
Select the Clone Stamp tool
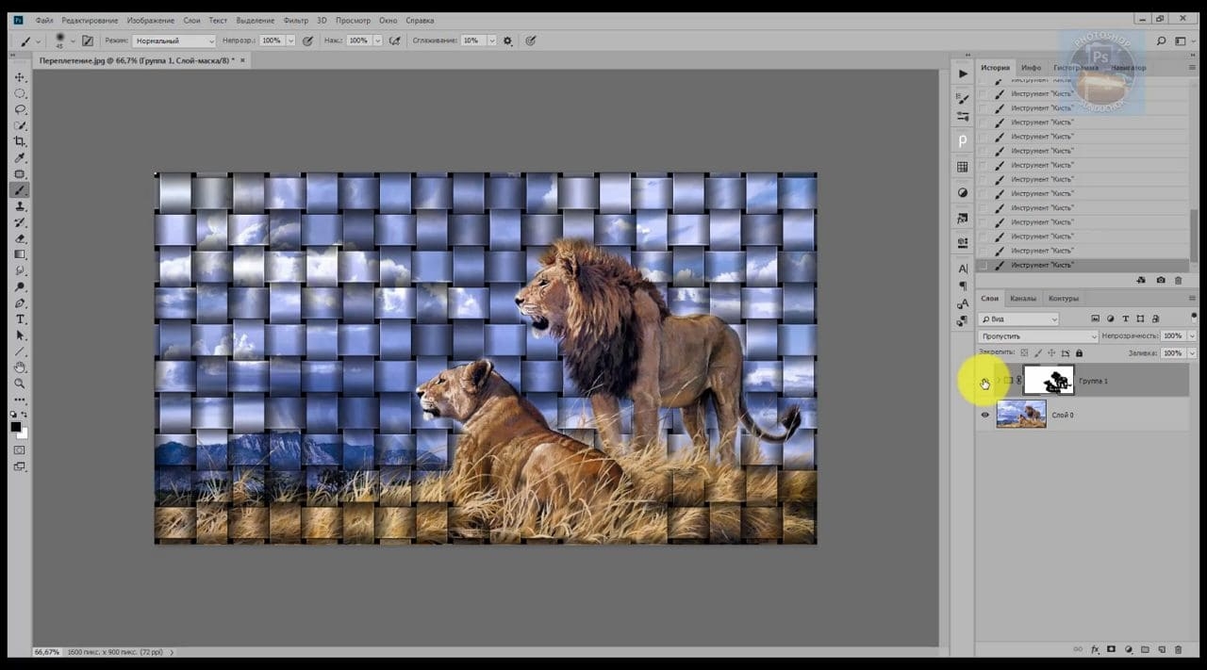20,206
